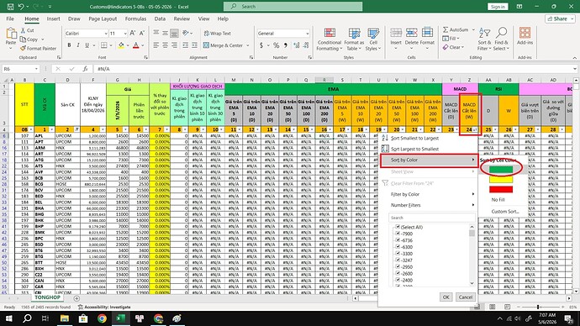Open the Data ribbon tab
580x326 pixels.
[160, 18]
